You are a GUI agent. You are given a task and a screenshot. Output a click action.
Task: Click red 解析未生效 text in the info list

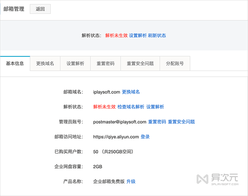[104, 107]
